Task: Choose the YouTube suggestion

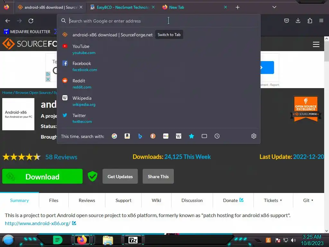Action: [x=159, y=49]
